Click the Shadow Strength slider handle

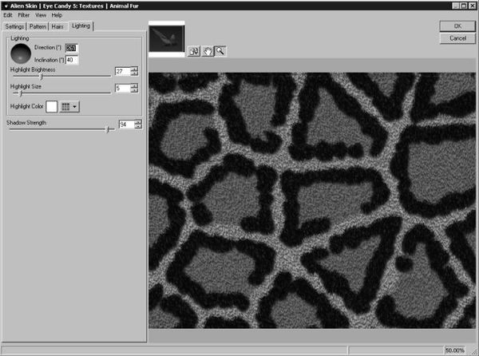(x=106, y=129)
